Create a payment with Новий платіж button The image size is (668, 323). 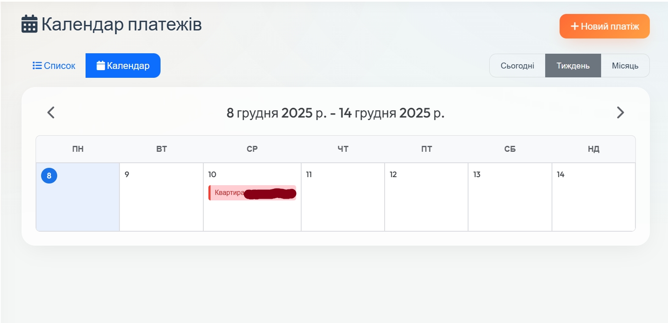604,26
